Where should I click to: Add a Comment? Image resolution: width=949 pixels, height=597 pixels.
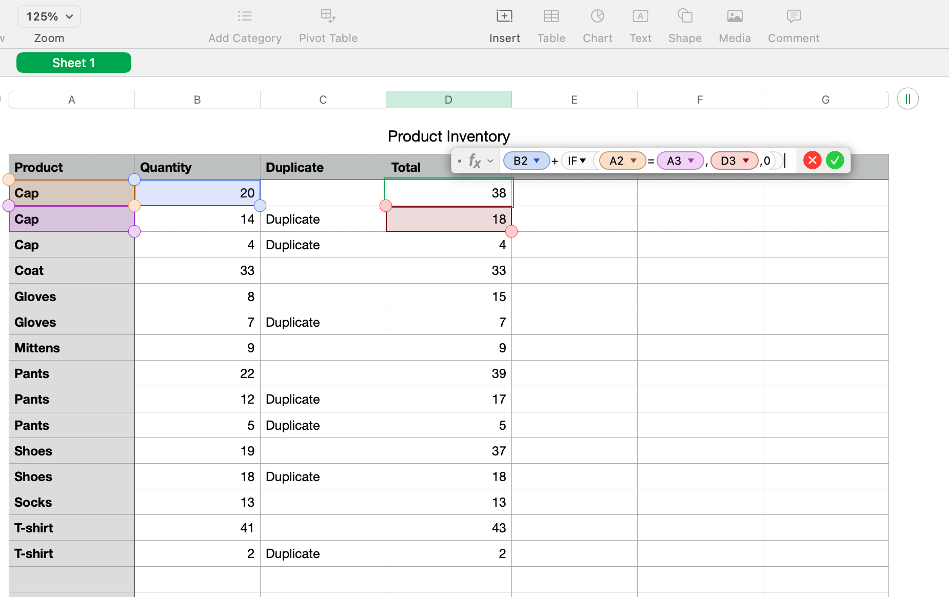tap(793, 16)
